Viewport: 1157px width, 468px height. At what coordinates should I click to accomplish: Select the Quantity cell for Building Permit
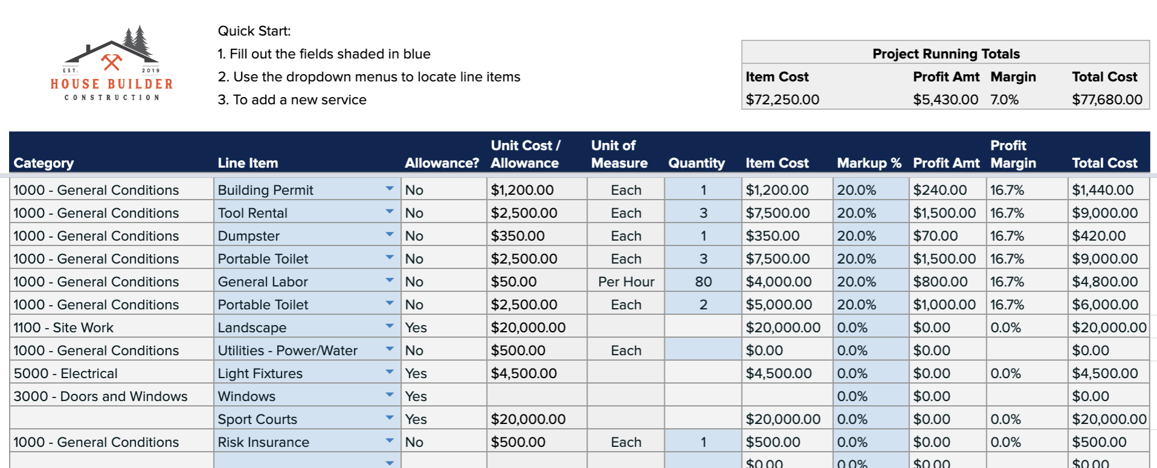point(703,189)
